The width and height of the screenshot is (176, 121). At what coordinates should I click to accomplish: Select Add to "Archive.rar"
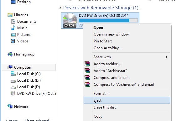[x=127, y=71]
